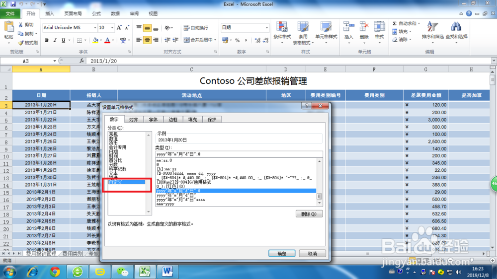497x279 pixels.
Task: Click the red font color A icon
Action: [x=107, y=40]
